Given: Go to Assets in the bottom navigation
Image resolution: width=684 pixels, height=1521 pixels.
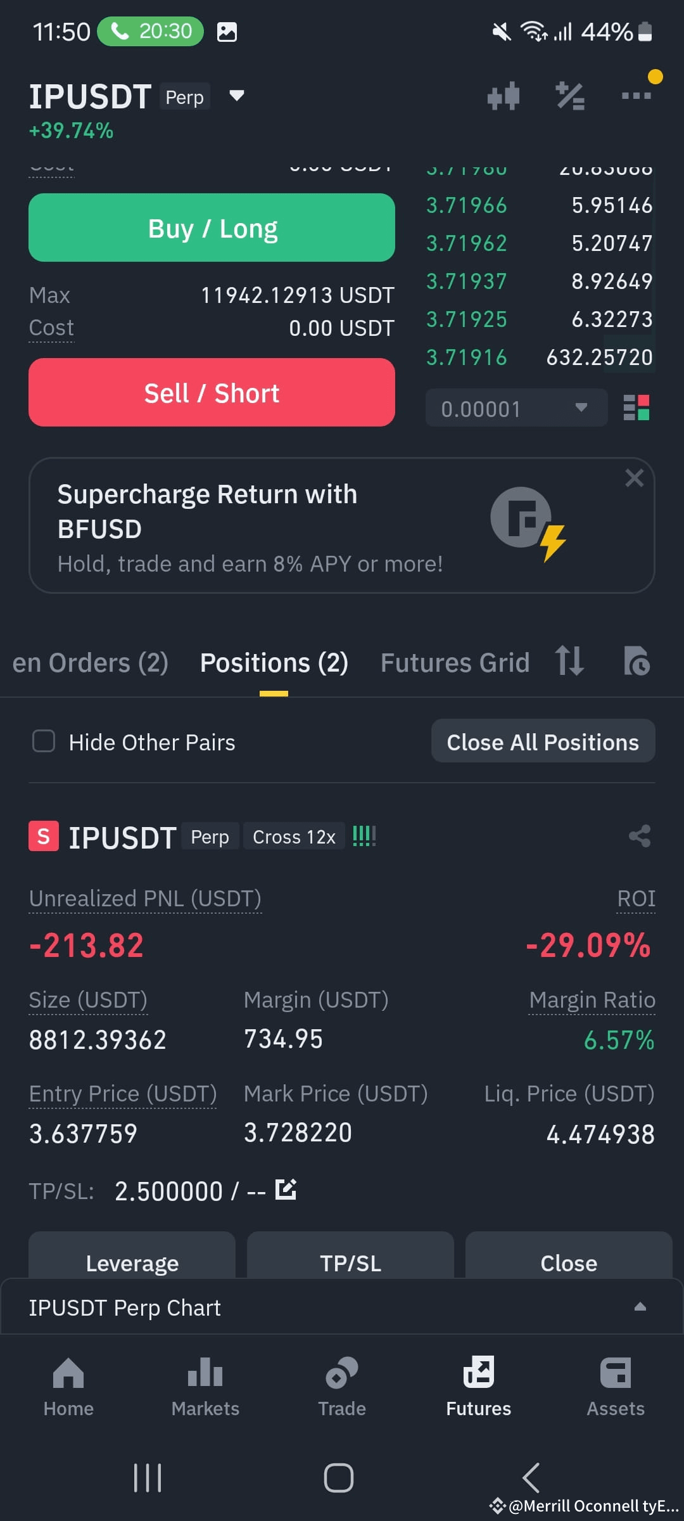Looking at the screenshot, I should click(x=616, y=1387).
